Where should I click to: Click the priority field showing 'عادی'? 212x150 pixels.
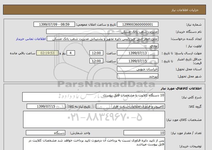[x=137, y=46]
